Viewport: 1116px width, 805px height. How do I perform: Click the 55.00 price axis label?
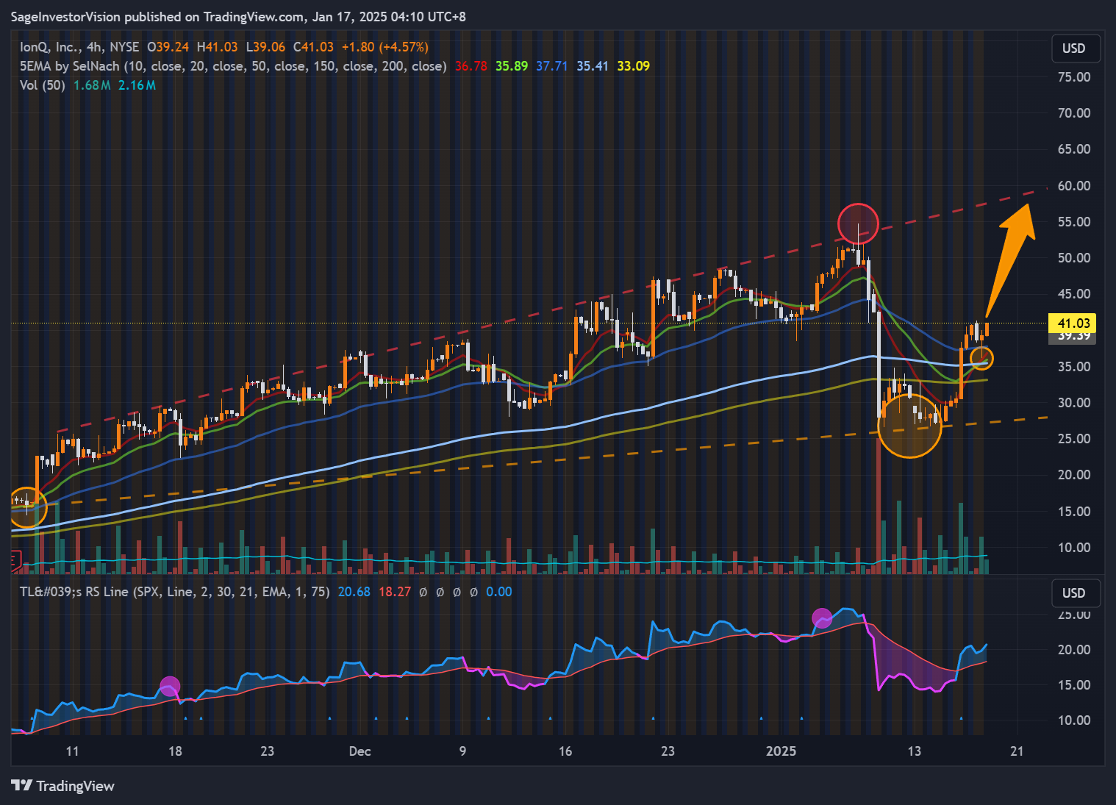pos(1073,222)
